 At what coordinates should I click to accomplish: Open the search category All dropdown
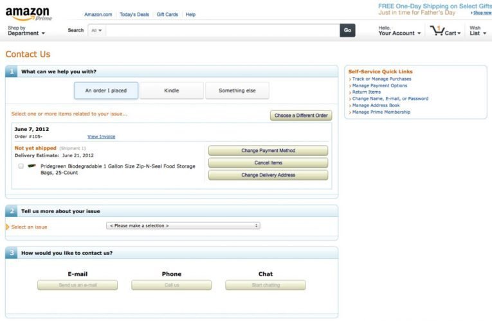coord(96,30)
